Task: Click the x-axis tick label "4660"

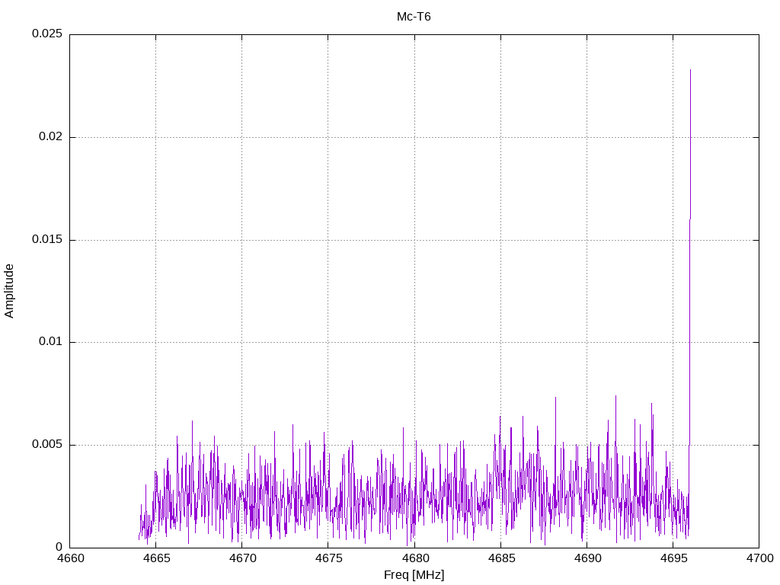Action: [x=70, y=558]
